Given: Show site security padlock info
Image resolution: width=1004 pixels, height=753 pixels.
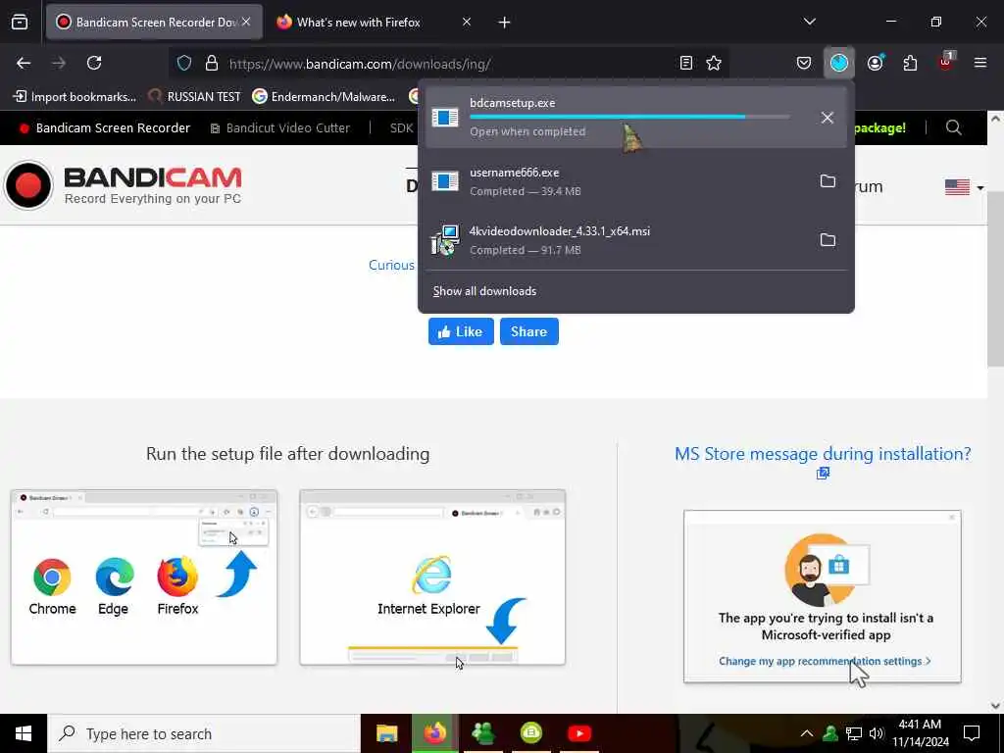Looking at the screenshot, I should (x=212, y=63).
